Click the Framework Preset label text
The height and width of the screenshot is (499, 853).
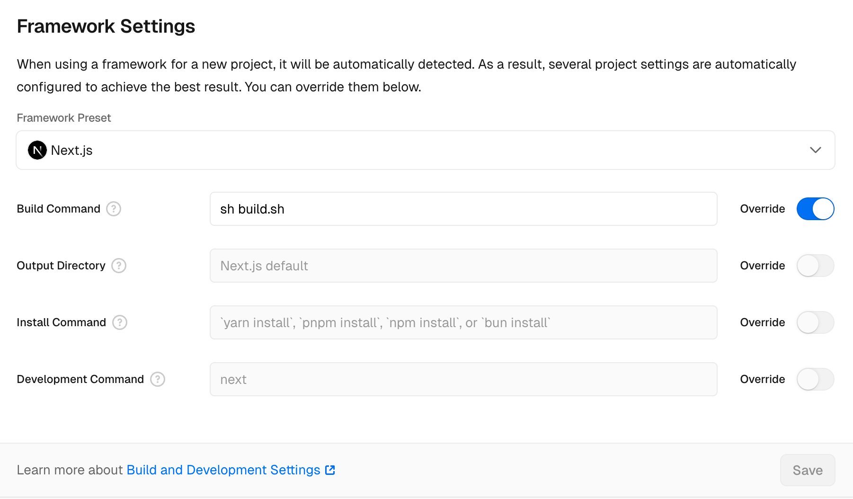[64, 118]
